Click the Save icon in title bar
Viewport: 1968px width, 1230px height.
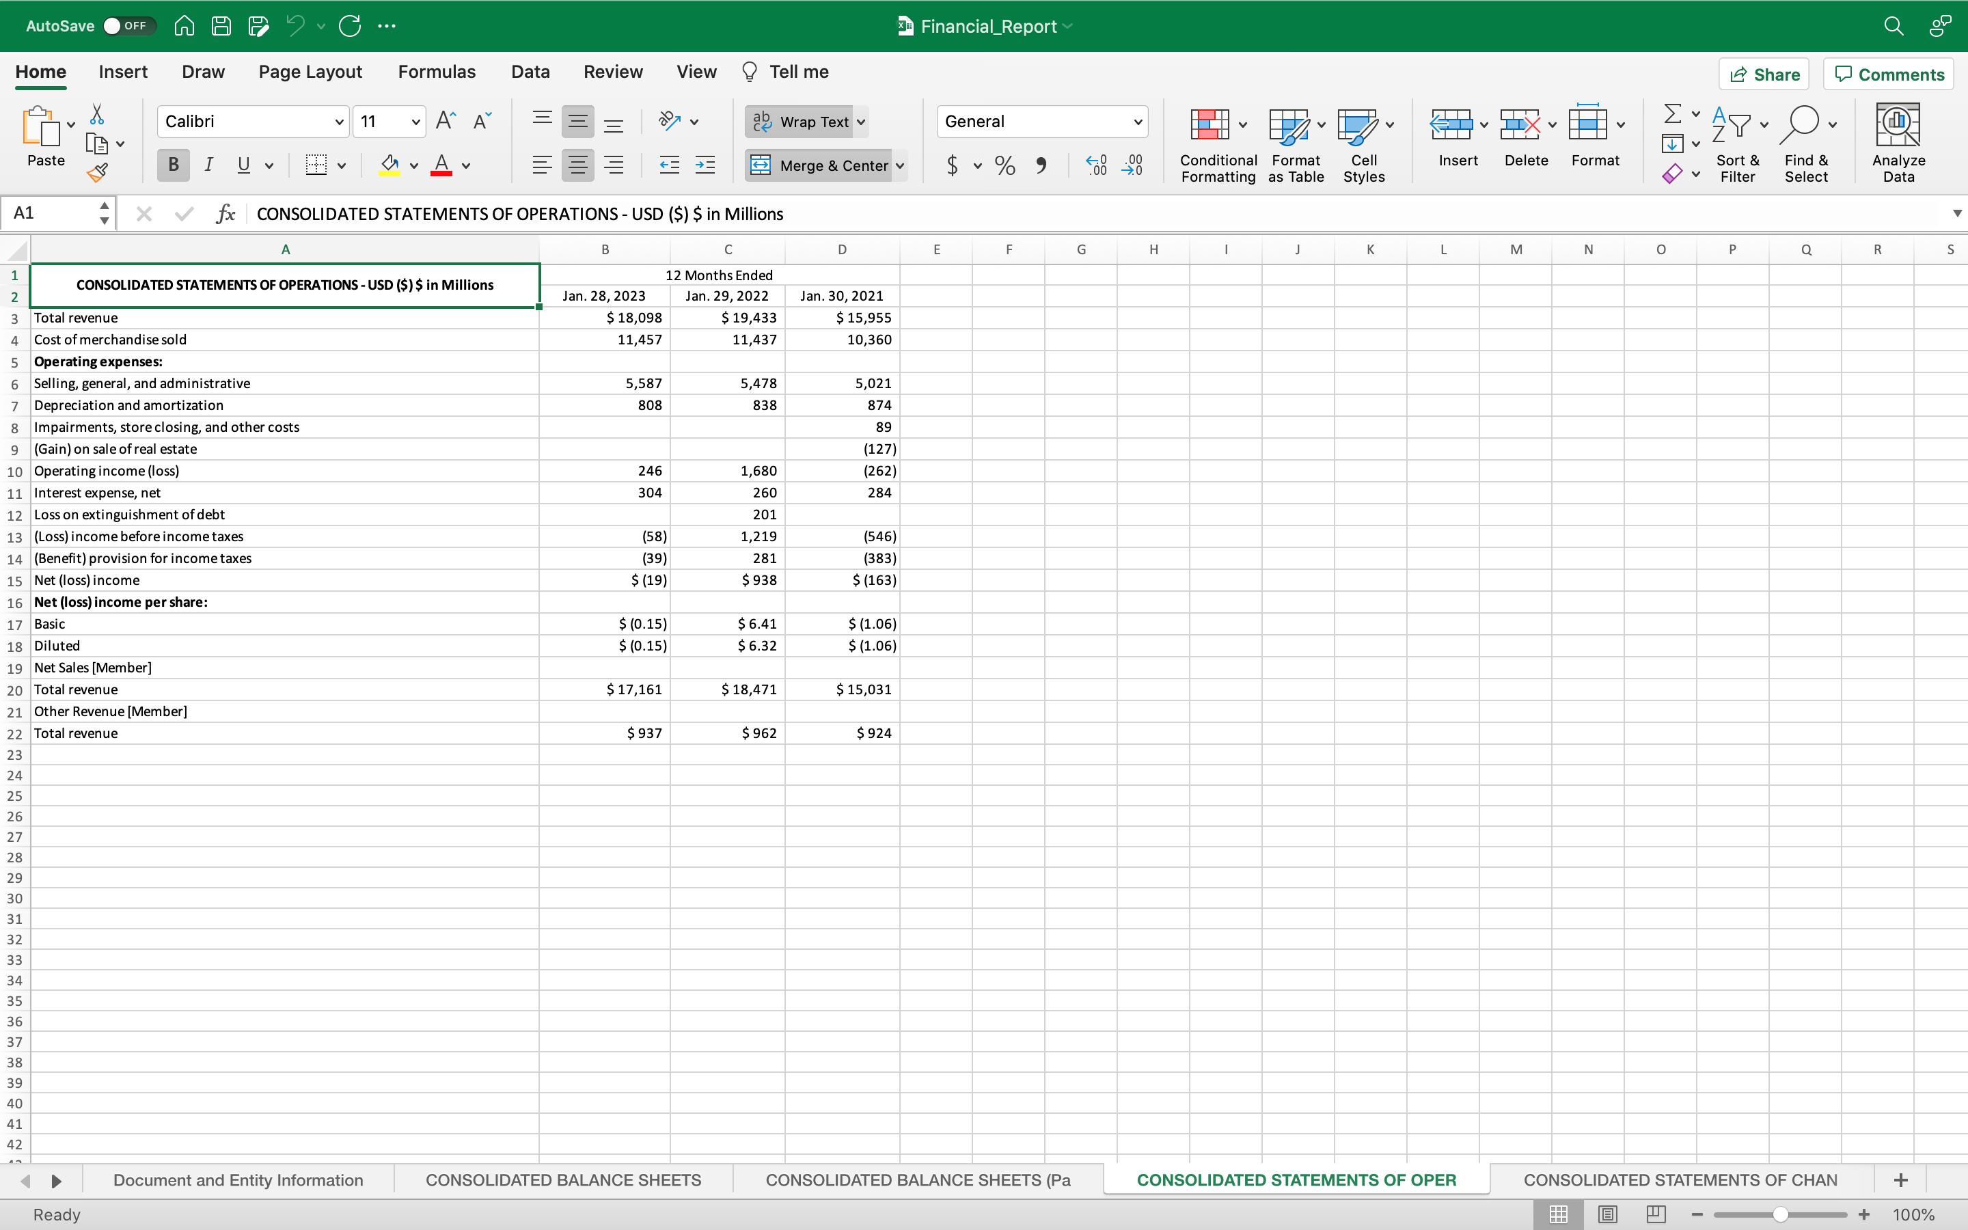(x=221, y=26)
